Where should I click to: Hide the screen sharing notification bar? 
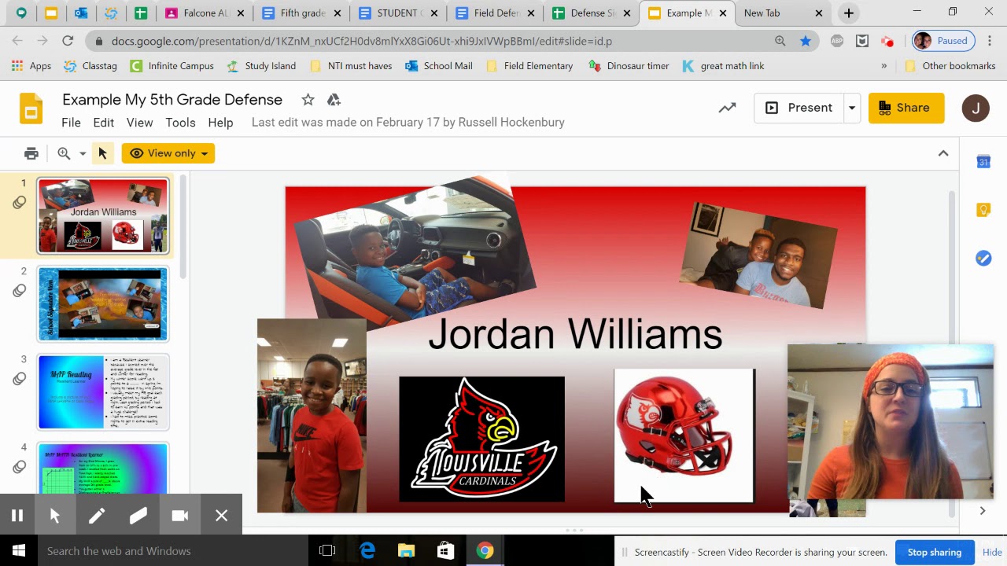tap(992, 552)
